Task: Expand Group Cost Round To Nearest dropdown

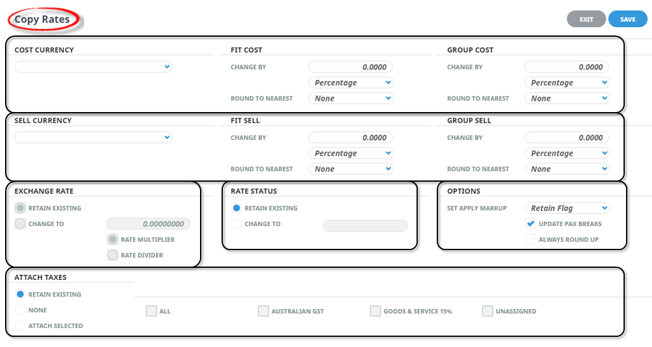Action: (x=567, y=98)
